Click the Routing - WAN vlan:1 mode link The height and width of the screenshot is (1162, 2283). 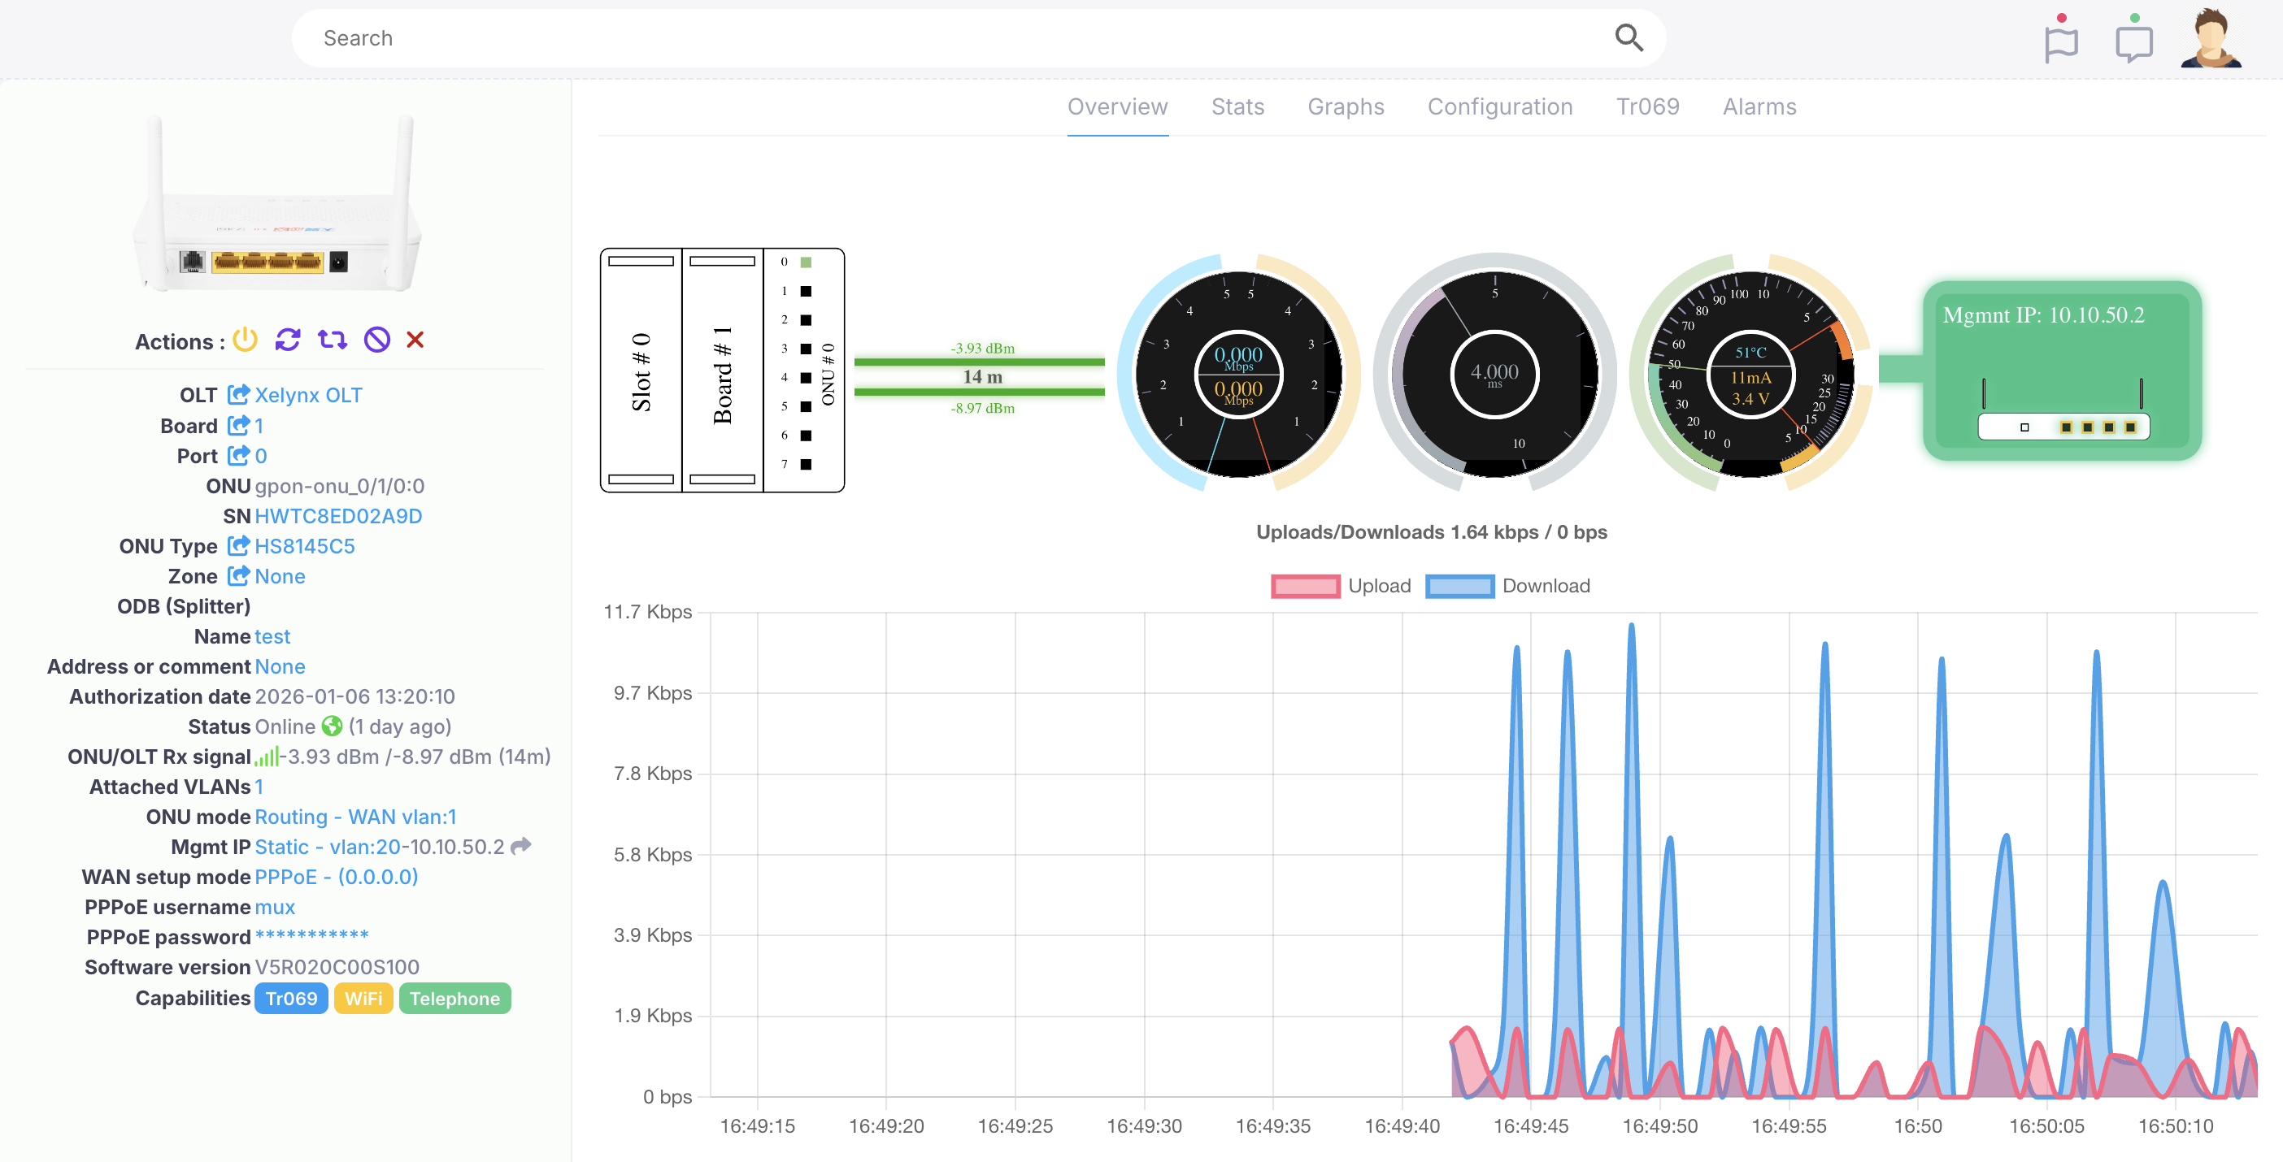pyautogui.click(x=355, y=817)
